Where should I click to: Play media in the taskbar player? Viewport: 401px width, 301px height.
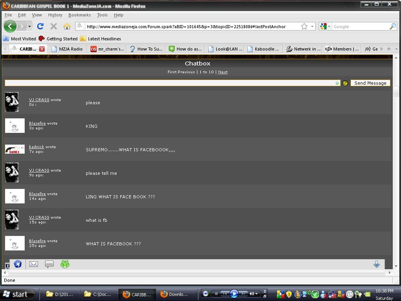pos(234,294)
